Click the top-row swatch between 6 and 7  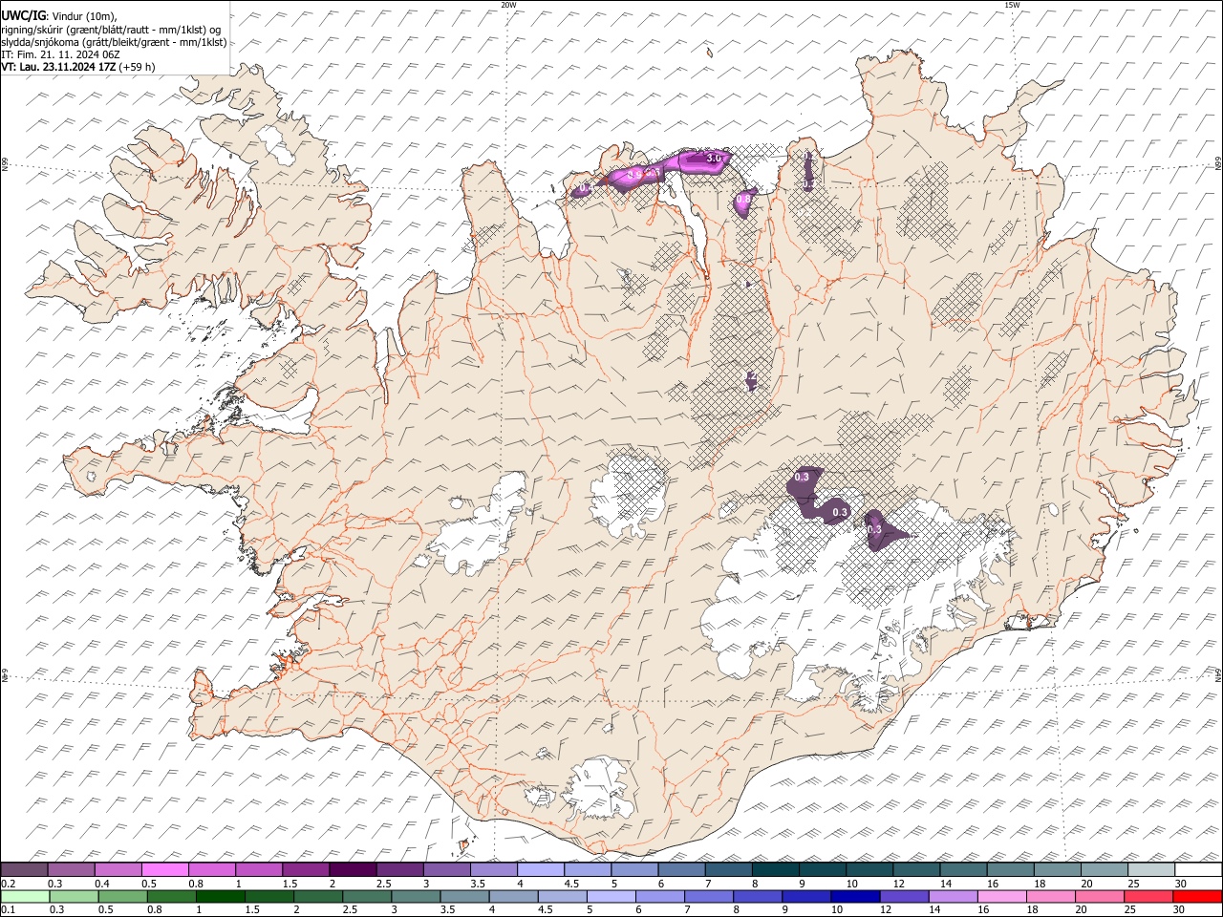(x=681, y=869)
